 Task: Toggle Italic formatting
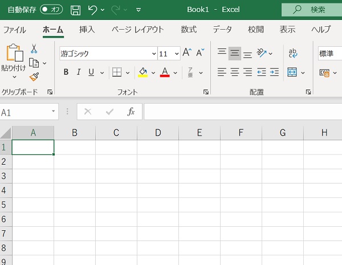tap(79, 72)
